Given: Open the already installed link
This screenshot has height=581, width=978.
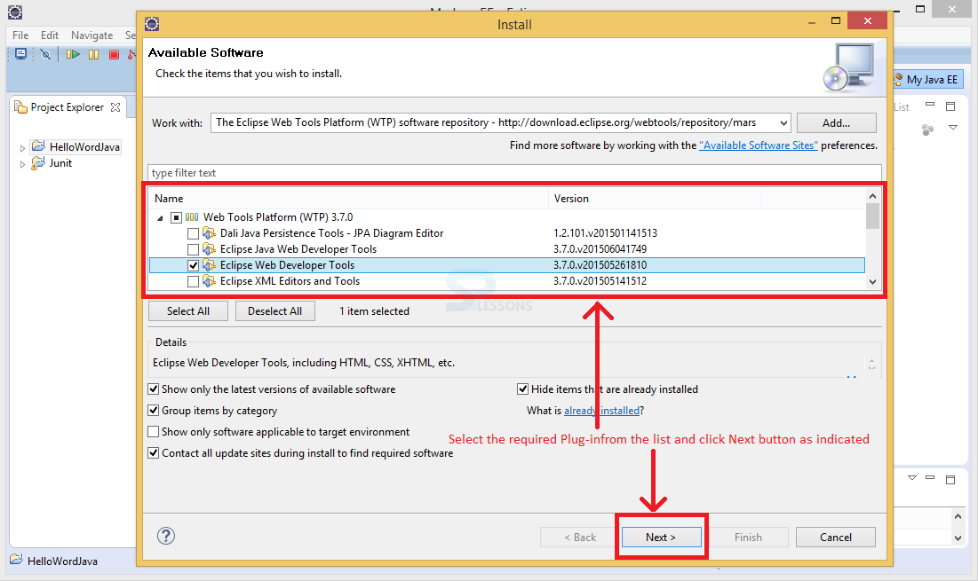Looking at the screenshot, I should click(x=602, y=411).
